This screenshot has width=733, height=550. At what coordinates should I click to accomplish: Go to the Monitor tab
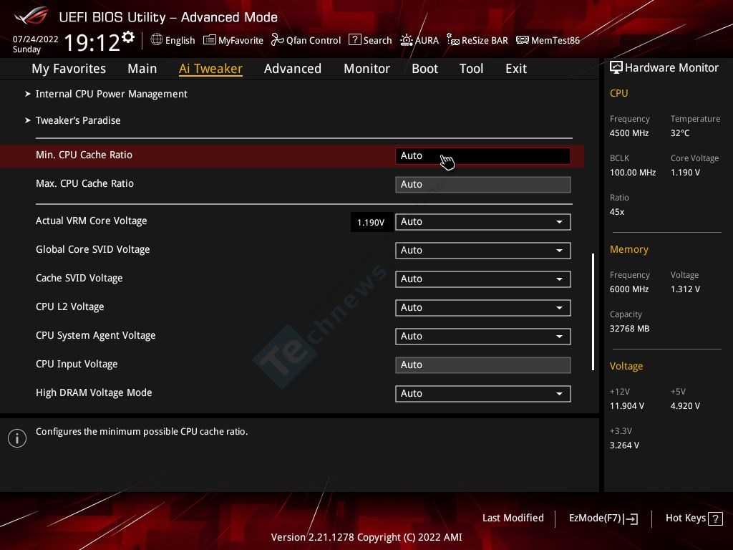[367, 69]
